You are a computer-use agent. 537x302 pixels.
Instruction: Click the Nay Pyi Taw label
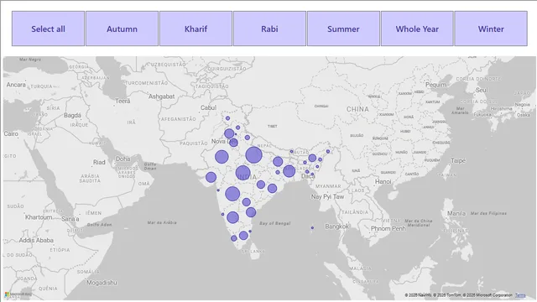coord(327,197)
